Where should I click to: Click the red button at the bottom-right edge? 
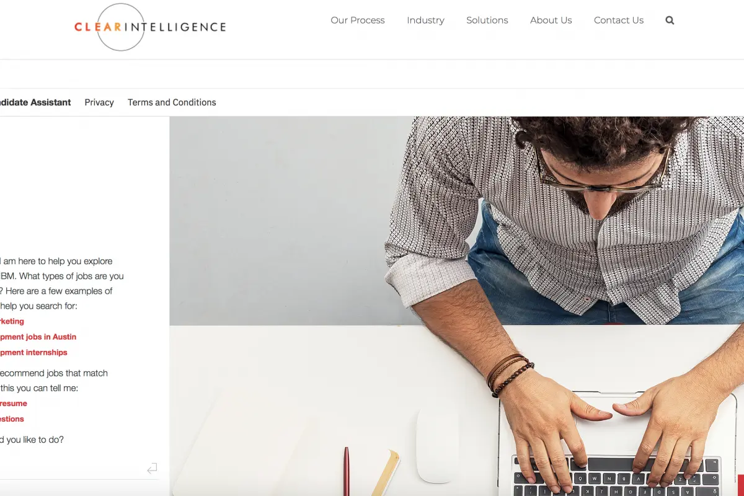tap(741, 484)
